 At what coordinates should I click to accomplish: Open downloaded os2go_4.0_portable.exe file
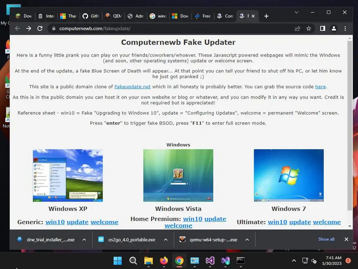[127, 240]
